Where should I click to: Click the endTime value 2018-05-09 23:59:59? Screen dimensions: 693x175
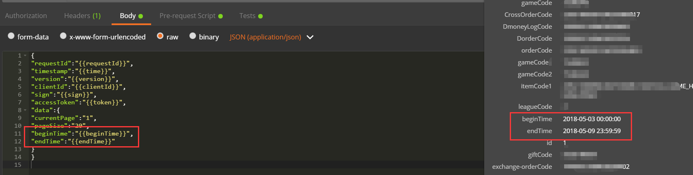pos(592,131)
